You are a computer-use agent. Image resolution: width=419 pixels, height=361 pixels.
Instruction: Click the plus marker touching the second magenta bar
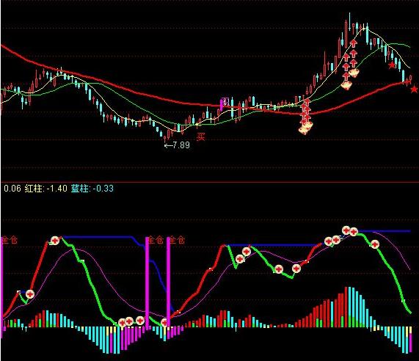coord(164,323)
